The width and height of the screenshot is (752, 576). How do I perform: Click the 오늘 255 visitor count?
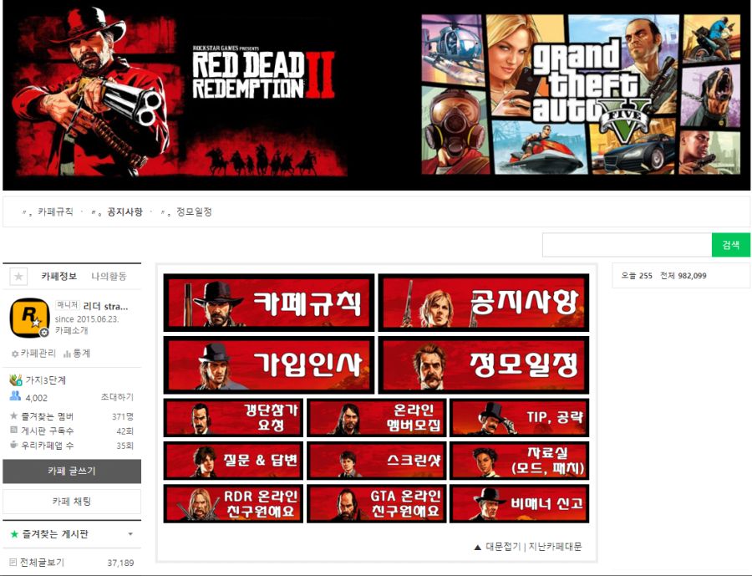[637, 276]
